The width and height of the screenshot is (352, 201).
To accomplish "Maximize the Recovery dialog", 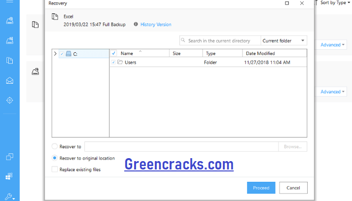I will click(287, 3).
